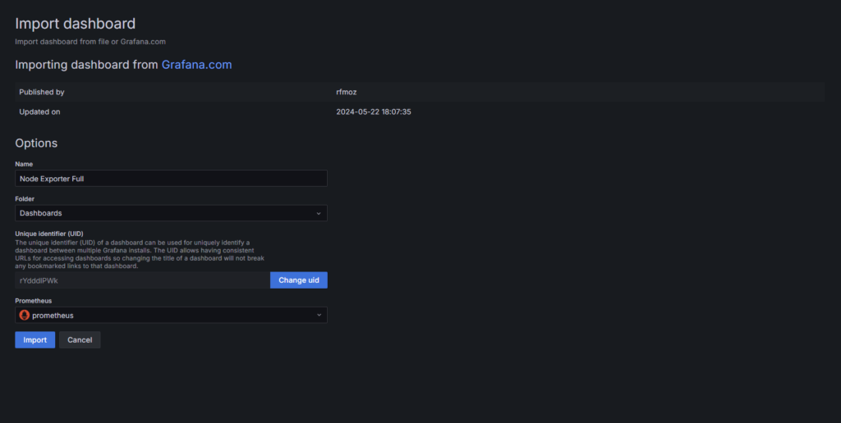841x423 pixels.
Task: Click the Prometheus dropdown chevron arrow
Action: pos(319,315)
